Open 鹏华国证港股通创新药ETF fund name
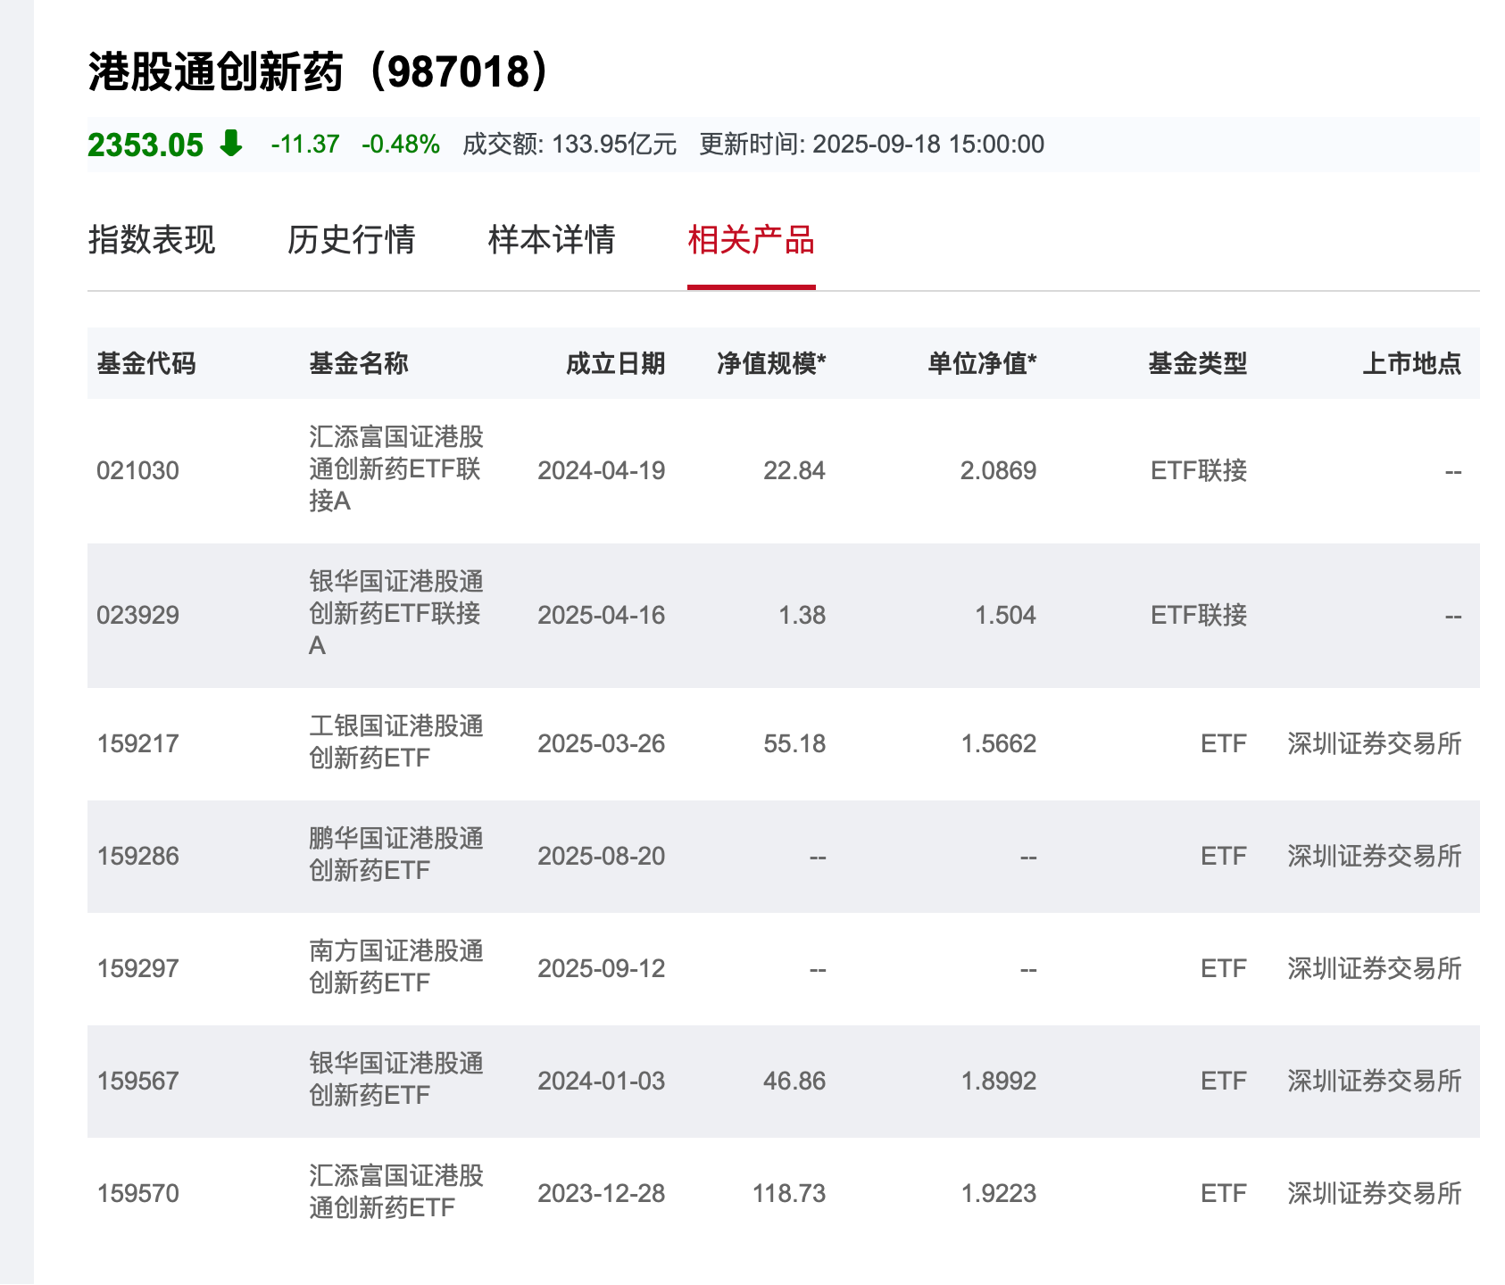Image resolution: width=1505 pixels, height=1285 pixels. [x=395, y=855]
